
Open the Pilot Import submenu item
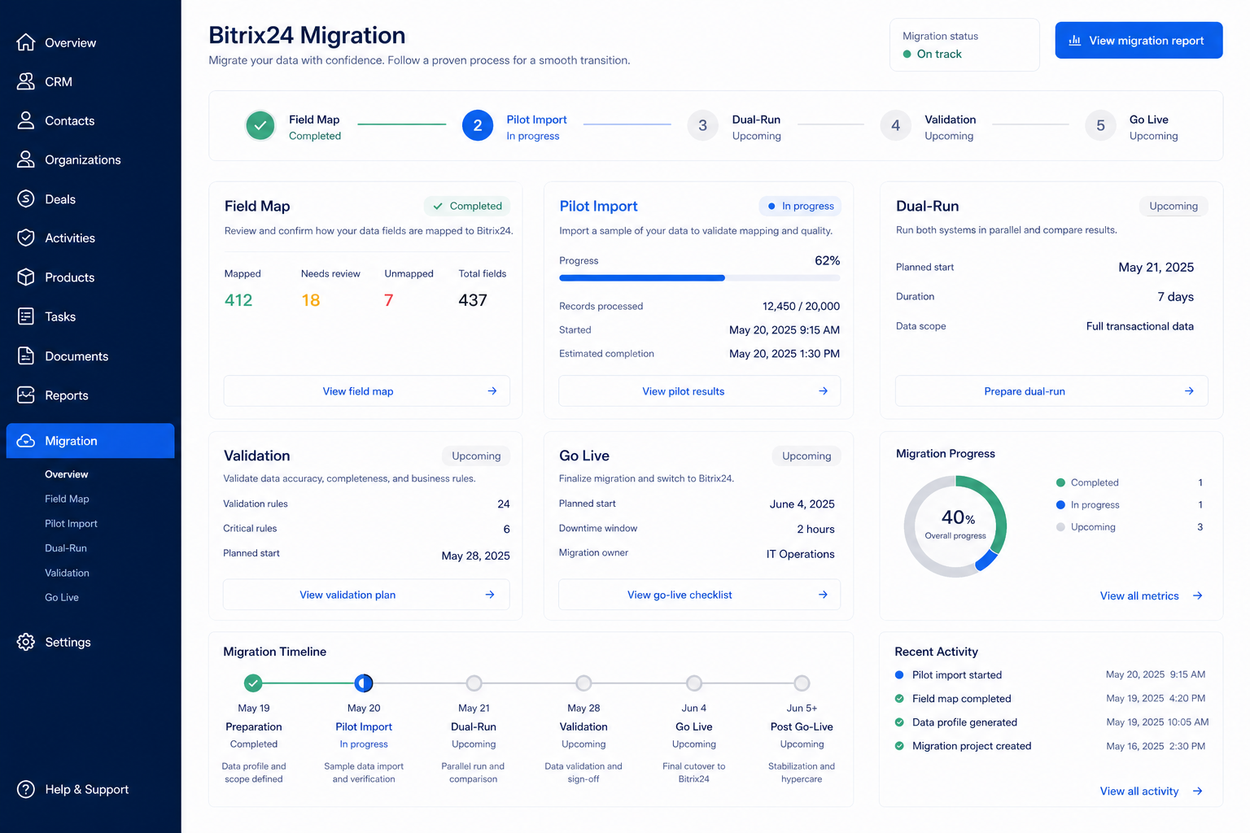tap(71, 523)
